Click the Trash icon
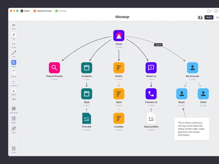The width and height of the screenshot is (219, 164). 14,148
